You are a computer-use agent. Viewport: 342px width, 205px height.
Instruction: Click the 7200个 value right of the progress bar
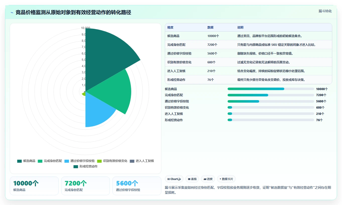coord(321,95)
